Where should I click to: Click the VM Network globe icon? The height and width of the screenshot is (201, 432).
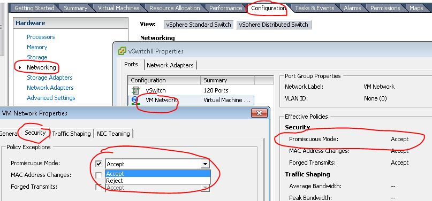pyautogui.click(x=135, y=100)
